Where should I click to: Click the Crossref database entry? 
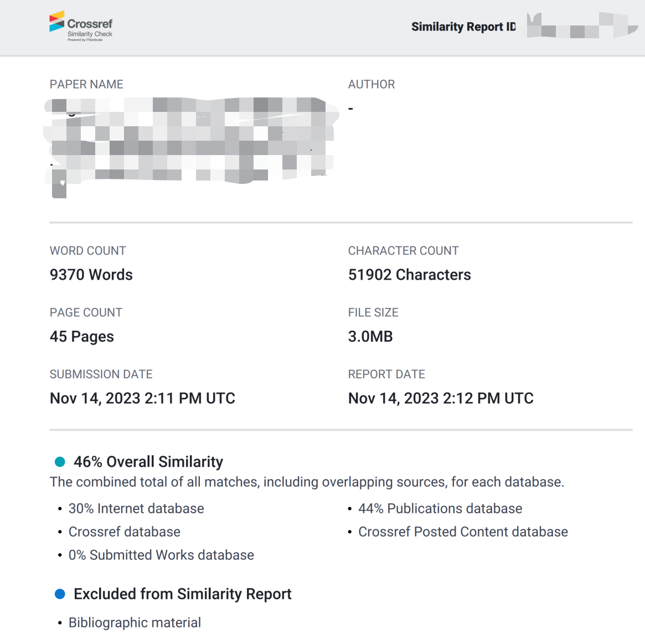(x=125, y=532)
